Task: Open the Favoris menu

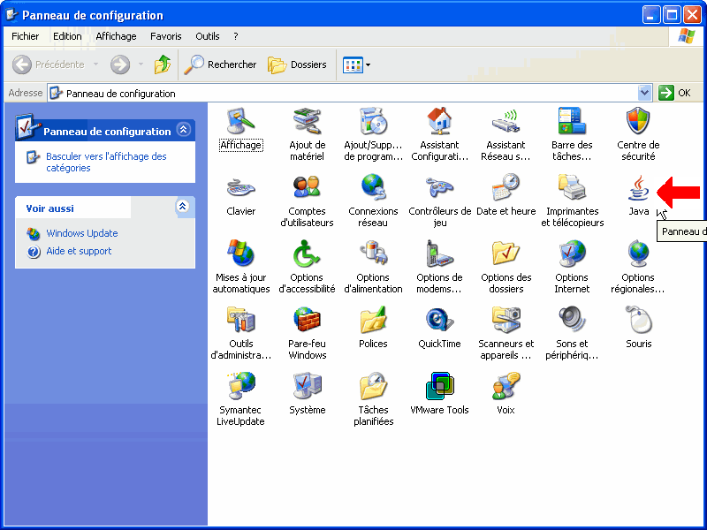Action: 165,36
